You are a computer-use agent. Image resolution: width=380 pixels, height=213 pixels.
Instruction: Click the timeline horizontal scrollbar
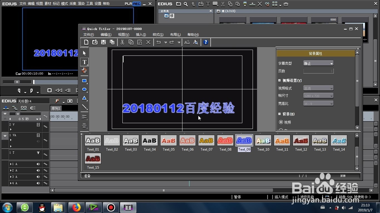click(164, 190)
